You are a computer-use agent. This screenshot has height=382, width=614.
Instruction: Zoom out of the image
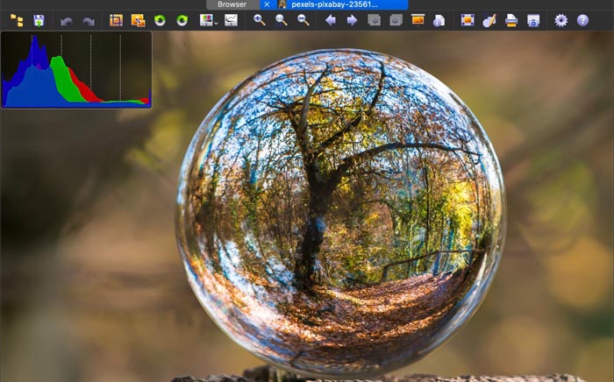pos(303,20)
